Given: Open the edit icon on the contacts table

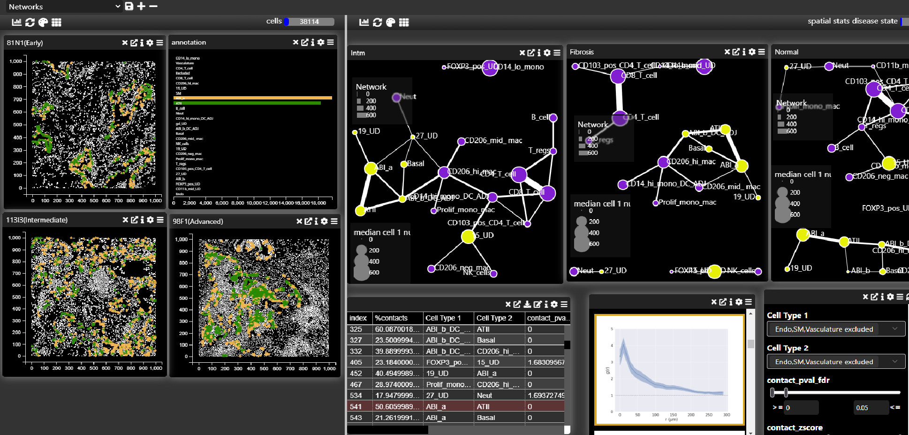Looking at the screenshot, I should coord(538,305).
